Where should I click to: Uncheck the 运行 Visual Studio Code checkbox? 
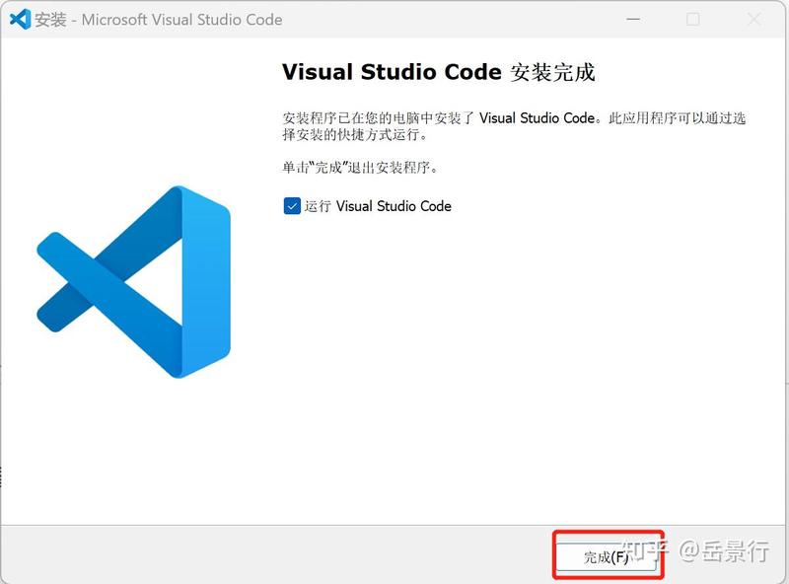(292, 206)
